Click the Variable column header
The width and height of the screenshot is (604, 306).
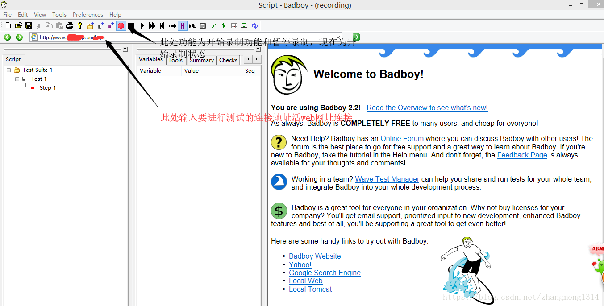click(159, 71)
